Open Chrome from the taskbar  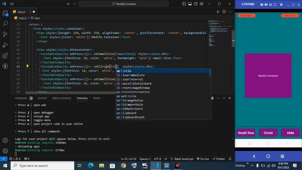click(x=124, y=166)
